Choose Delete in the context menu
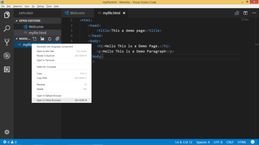Screen dimensions: 259x145 62,89
